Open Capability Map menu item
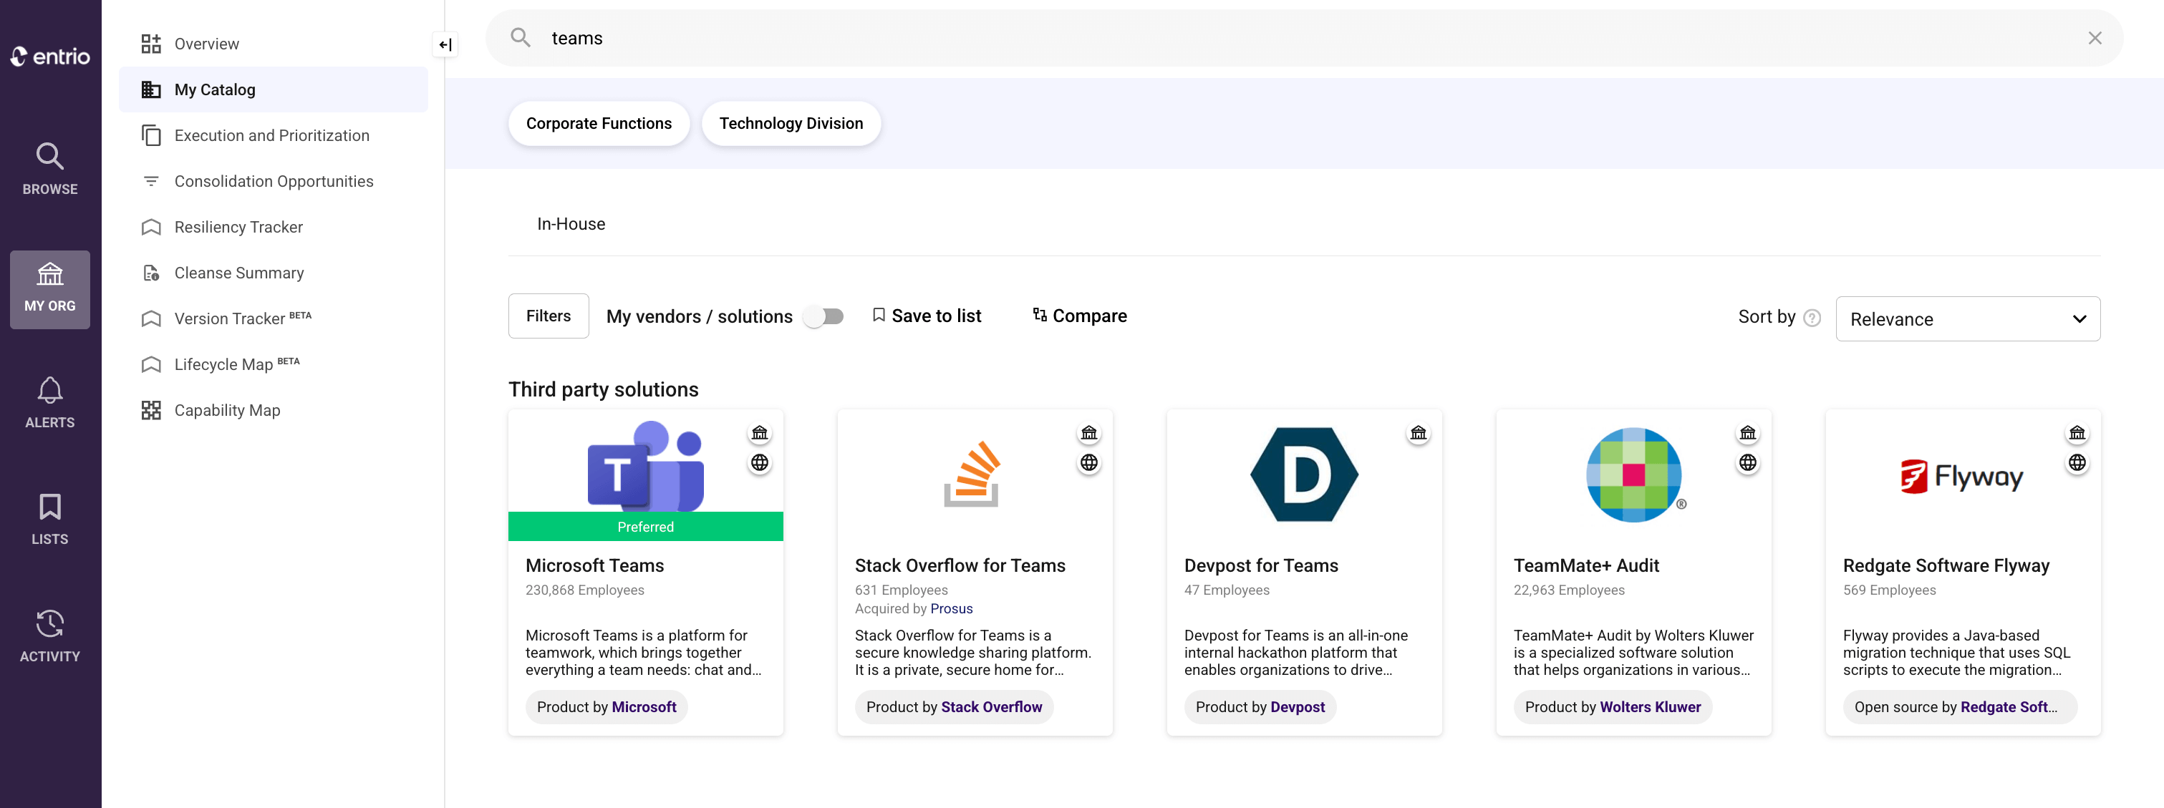2164x808 pixels. pos(227,410)
